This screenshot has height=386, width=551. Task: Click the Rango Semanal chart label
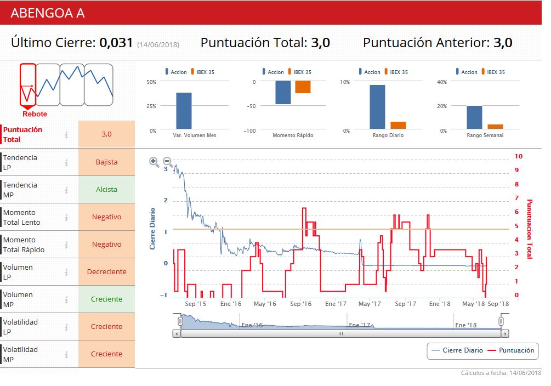pyautogui.click(x=485, y=135)
